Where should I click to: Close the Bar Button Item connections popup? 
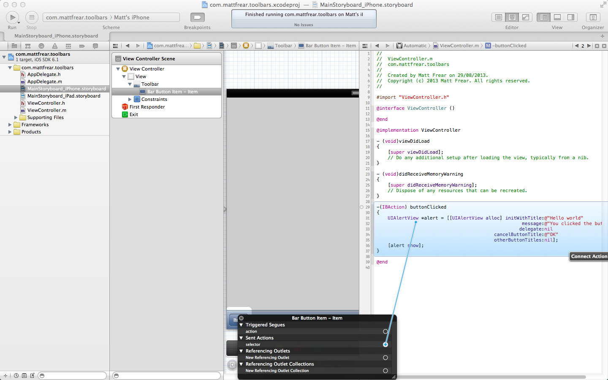tap(241, 318)
